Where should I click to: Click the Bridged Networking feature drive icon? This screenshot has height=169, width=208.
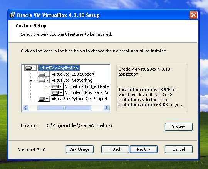(57, 86)
